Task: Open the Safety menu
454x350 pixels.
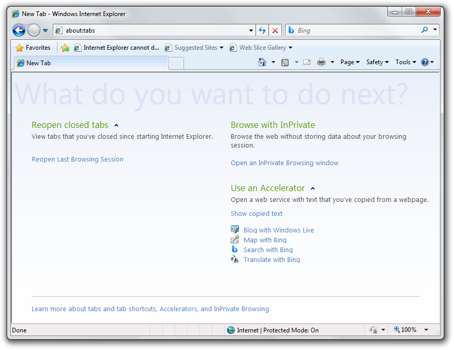Action: pos(377,62)
